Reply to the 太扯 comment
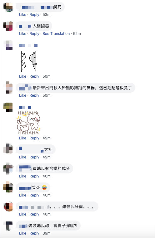 [34, 157]
